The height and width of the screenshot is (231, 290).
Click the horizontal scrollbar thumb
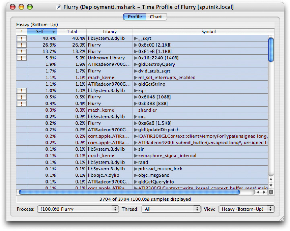click(x=129, y=192)
